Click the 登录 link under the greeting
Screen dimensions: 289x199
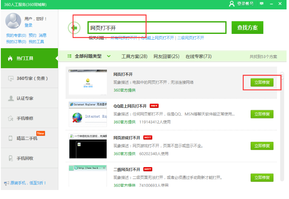pyautogui.click(x=28, y=25)
